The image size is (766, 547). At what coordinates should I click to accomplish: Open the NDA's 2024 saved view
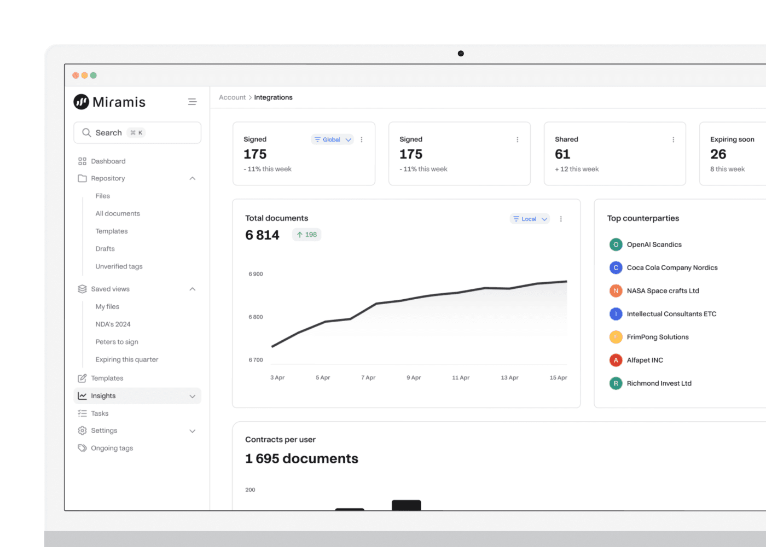pos(113,324)
